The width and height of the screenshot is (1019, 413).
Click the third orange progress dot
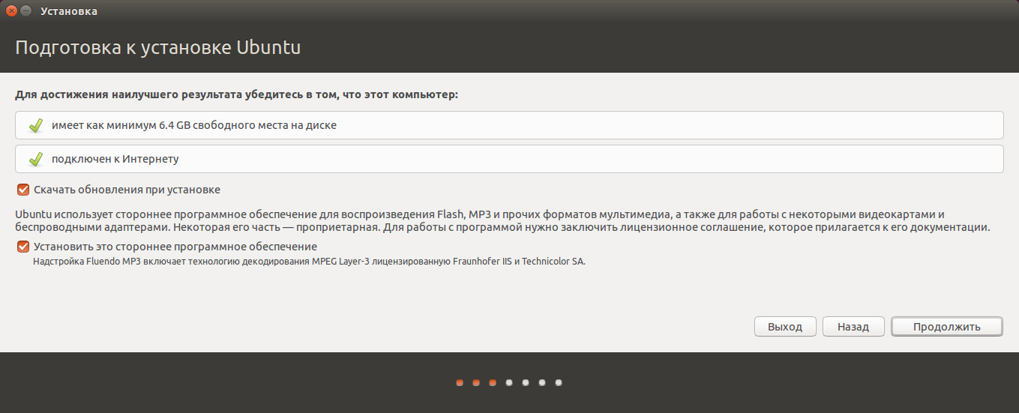[x=493, y=383]
